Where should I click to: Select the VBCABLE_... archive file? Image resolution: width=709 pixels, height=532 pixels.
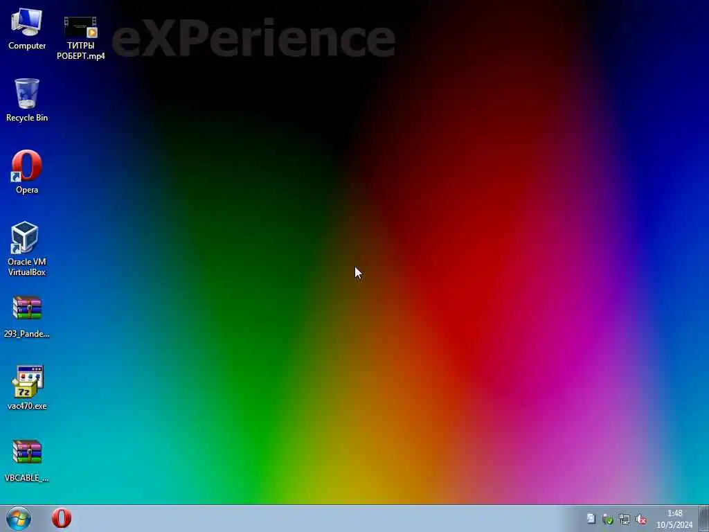coord(27,461)
